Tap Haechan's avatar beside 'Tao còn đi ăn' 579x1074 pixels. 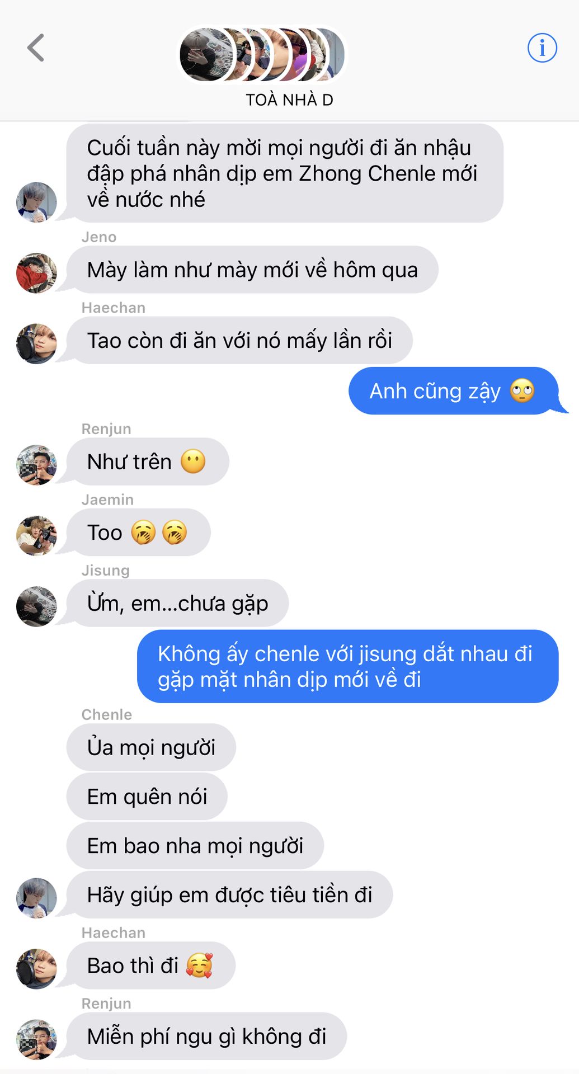point(36,343)
